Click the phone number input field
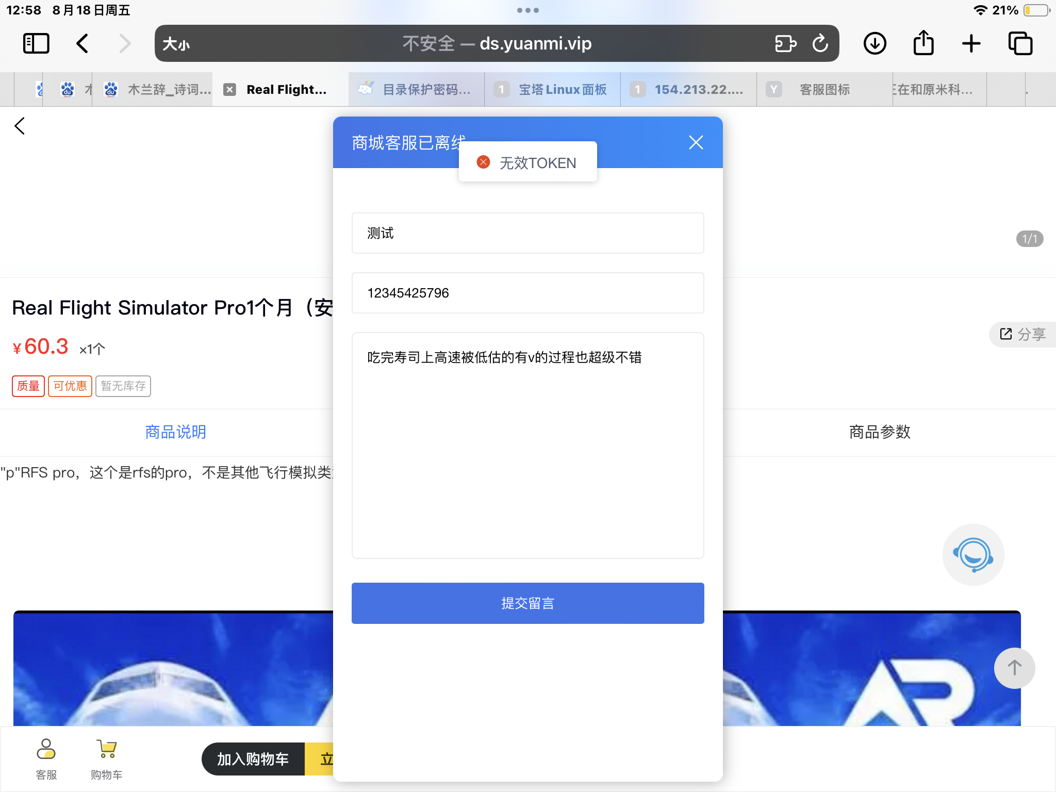 (x=527, y=293)
